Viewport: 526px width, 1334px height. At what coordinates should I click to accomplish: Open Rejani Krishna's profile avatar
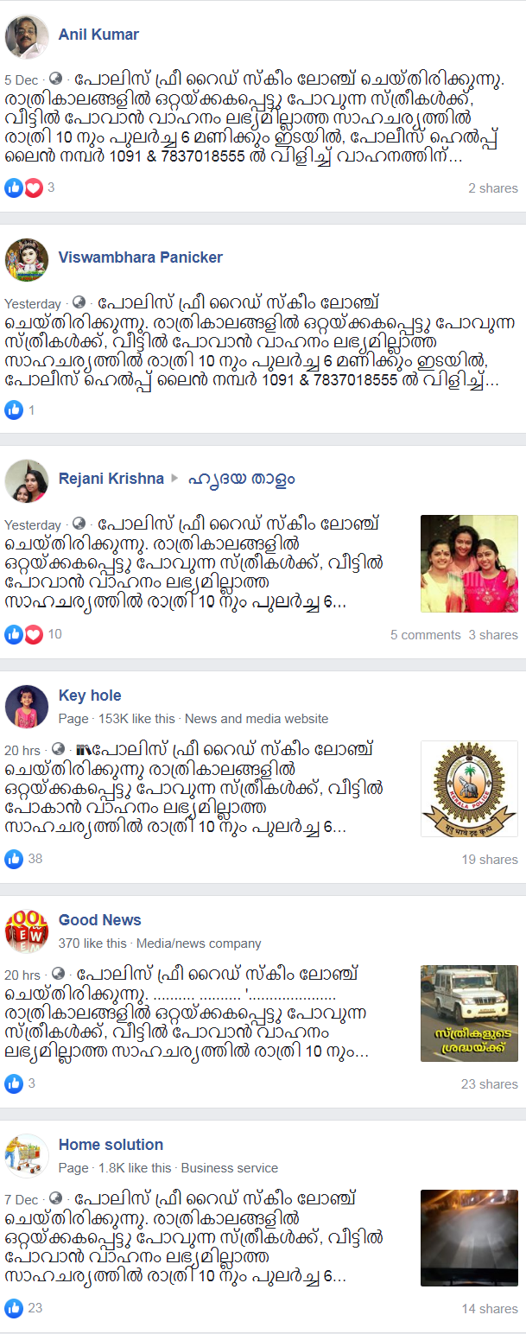click(x=27, y=480)
